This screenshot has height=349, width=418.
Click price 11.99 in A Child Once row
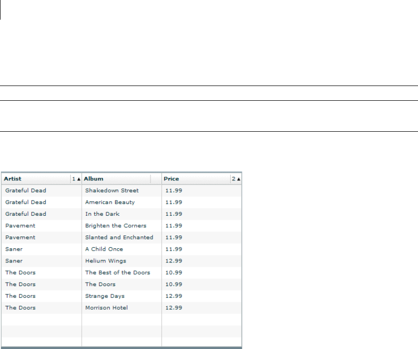coord(174,249)
